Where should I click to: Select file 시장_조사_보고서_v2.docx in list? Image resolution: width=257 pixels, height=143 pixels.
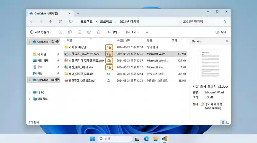(84, 54)
